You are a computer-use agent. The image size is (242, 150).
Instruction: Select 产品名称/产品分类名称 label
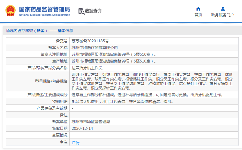(x=47, y=68)
